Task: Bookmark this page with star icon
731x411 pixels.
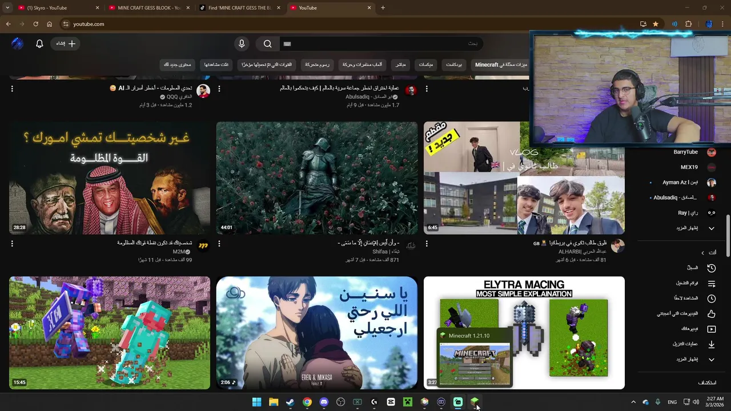Action: coord(656,24)
